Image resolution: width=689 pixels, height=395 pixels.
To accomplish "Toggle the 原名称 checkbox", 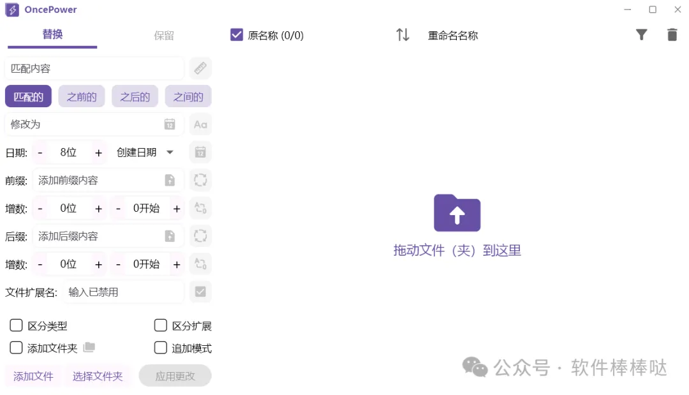I will 237,34.
